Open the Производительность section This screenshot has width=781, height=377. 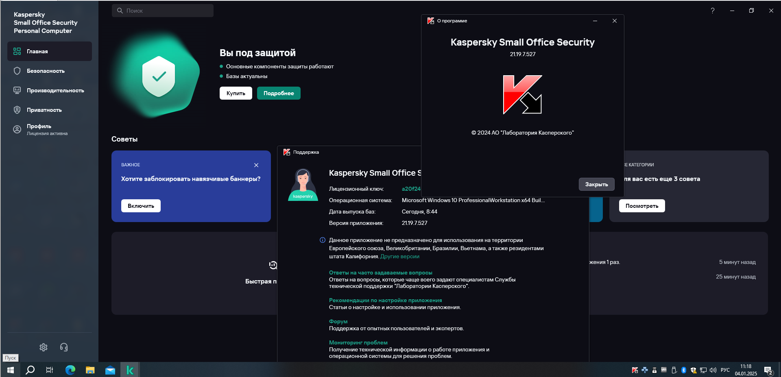(50, 90)
